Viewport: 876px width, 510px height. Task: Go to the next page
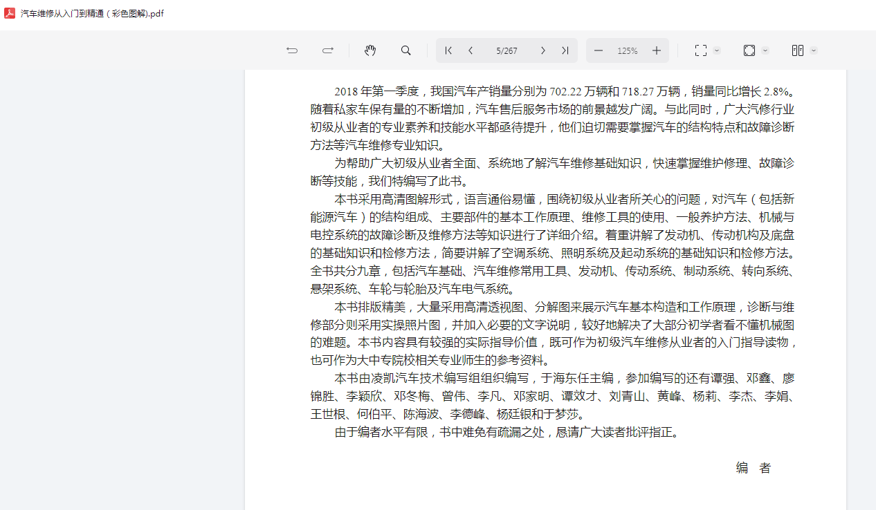point(543,50)
